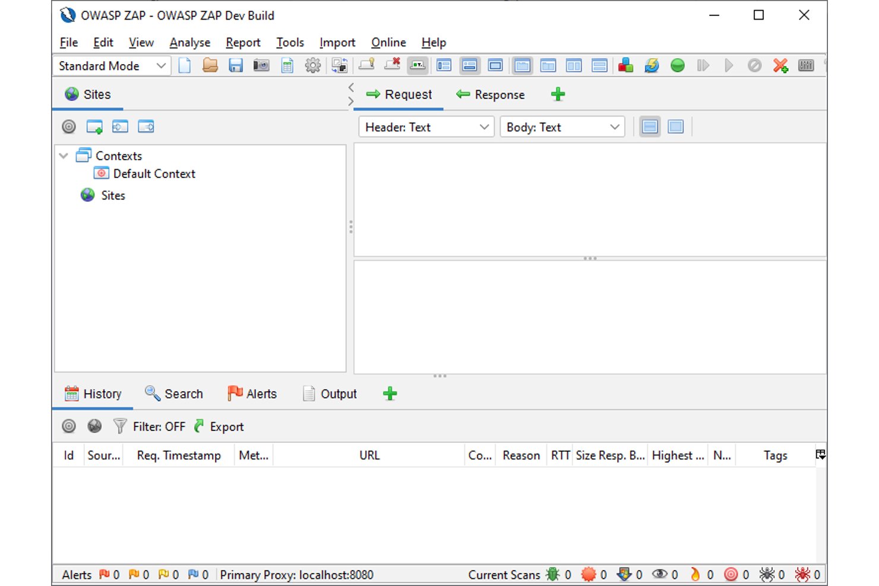This screenshot has width=879, height=586.
Task: Click the Snapshot Session camera icon
Action: coord(261,65)
